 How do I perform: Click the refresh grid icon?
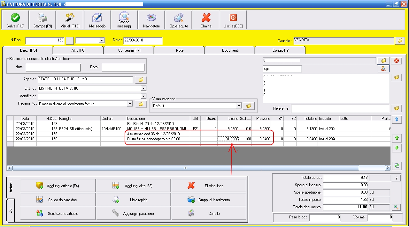397,165
